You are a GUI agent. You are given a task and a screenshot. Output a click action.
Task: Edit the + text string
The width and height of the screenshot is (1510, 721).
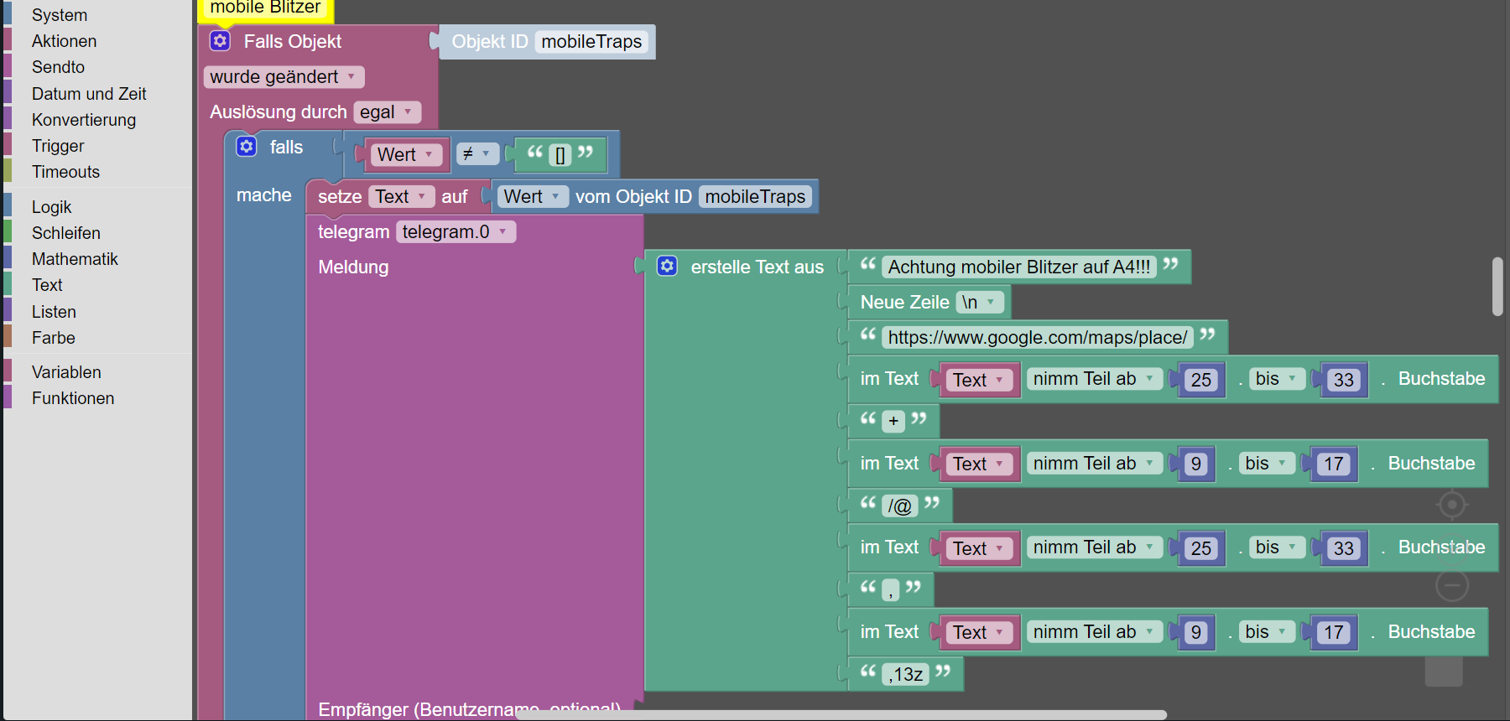pos(893,421)
